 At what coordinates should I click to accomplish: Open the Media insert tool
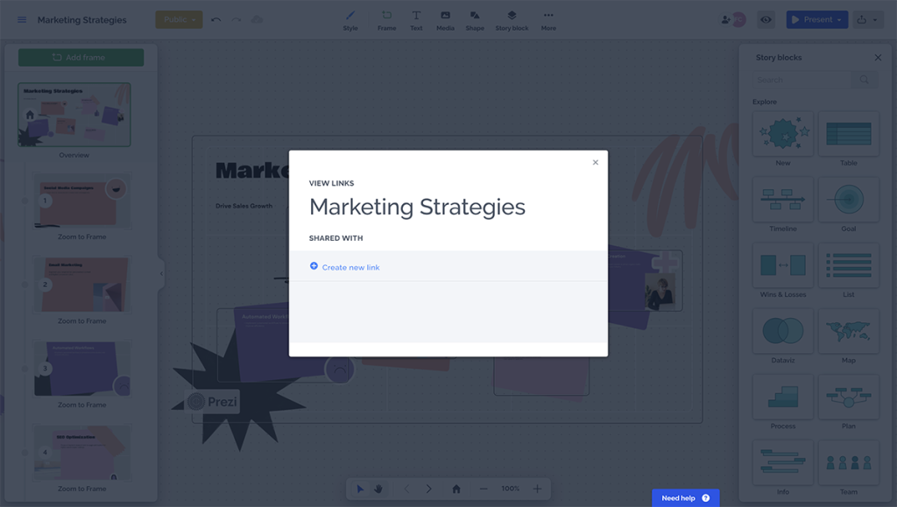[445, 19]
